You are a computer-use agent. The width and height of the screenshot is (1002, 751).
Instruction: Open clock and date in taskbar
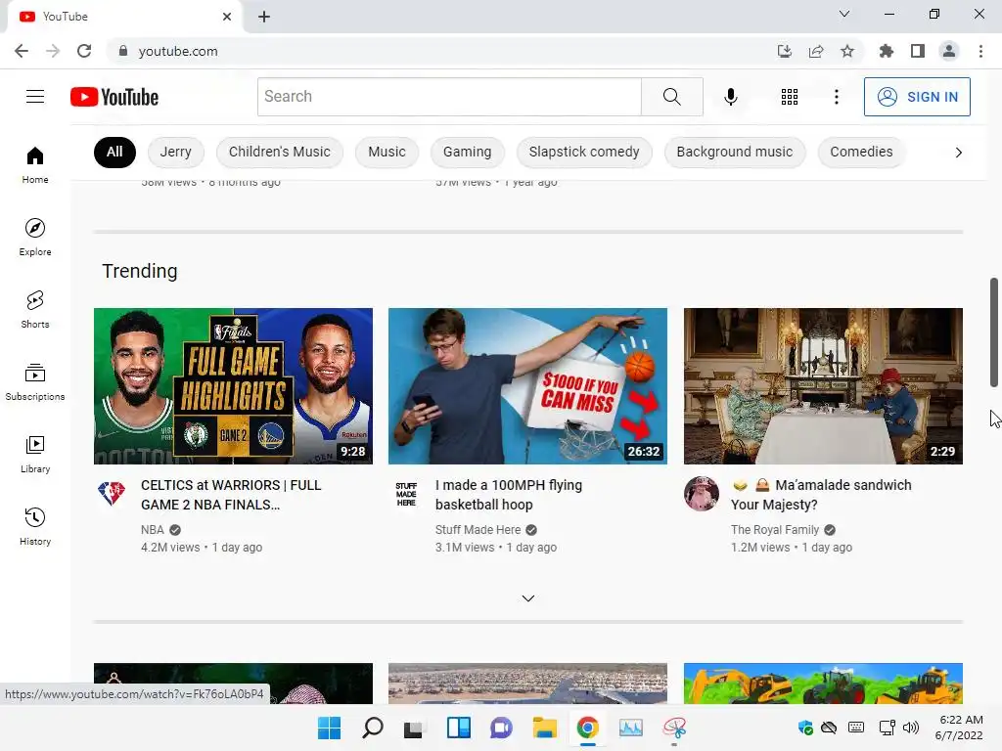[x=960, y=728]
